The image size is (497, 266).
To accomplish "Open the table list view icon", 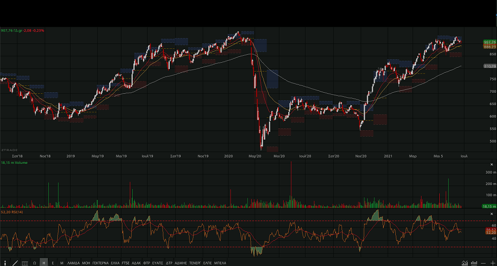I will coord(25,263).
